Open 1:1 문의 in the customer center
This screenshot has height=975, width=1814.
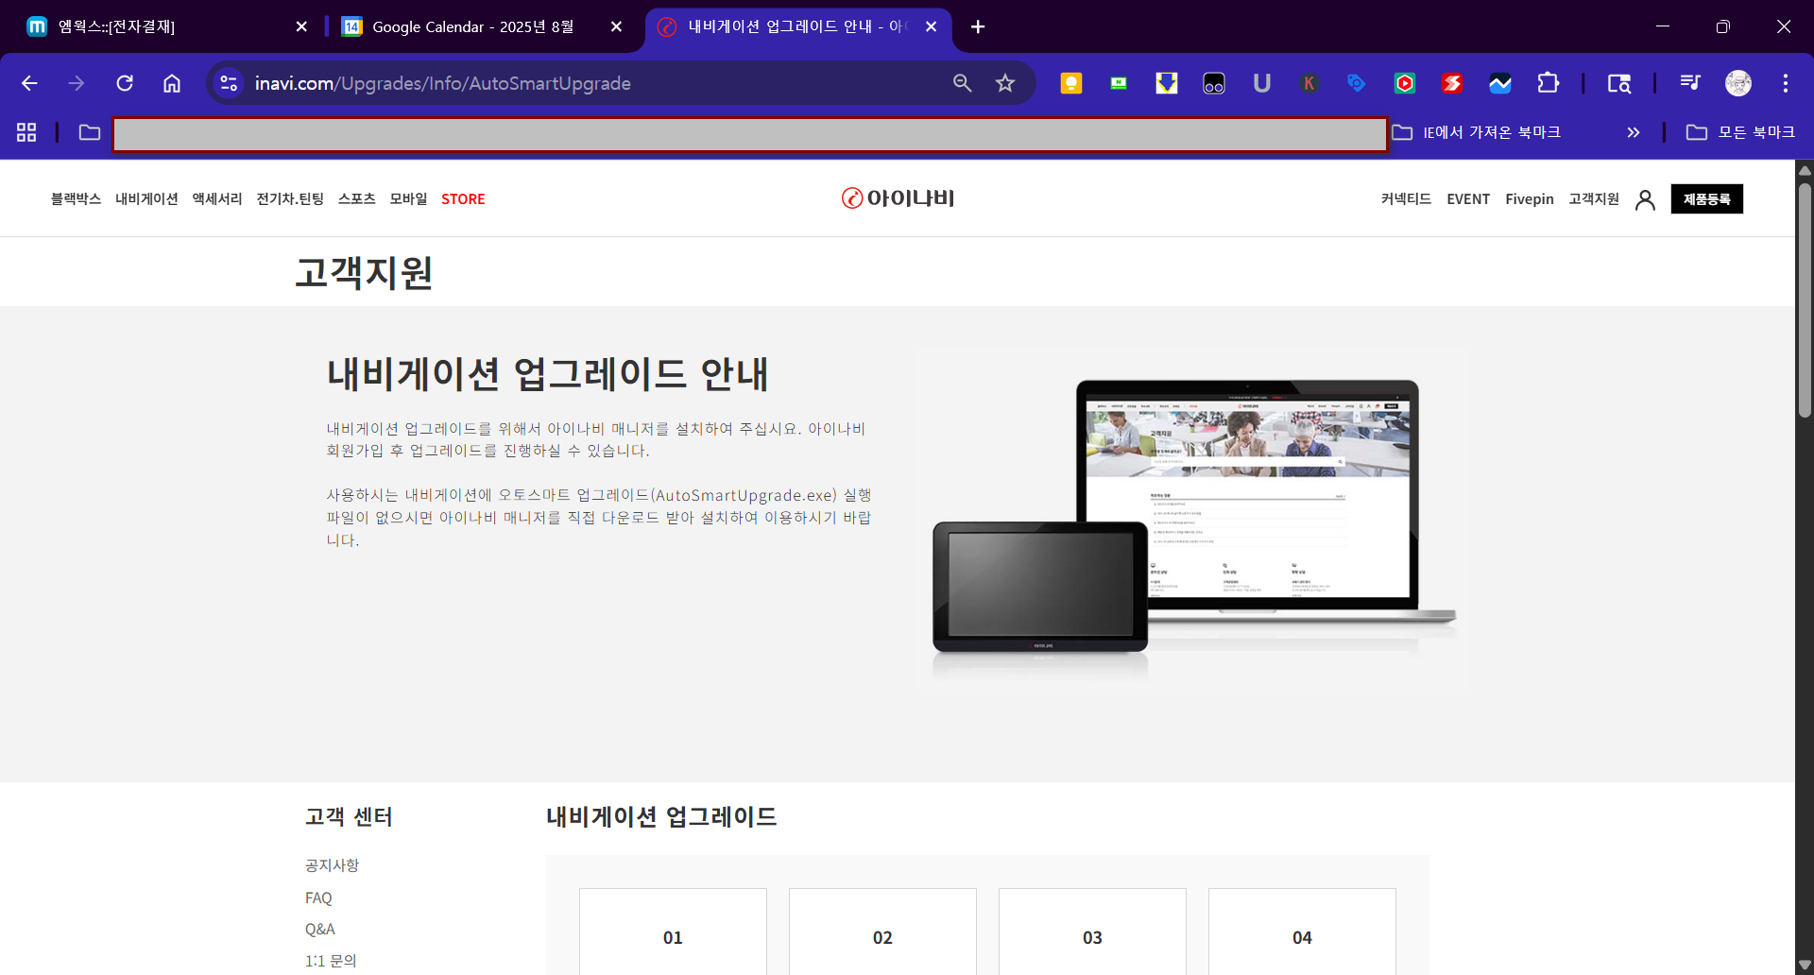(x=331, y=961)
